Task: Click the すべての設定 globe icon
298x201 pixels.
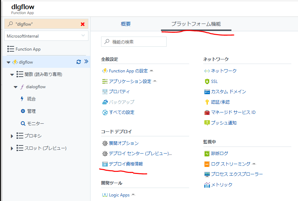Action: 105,113
